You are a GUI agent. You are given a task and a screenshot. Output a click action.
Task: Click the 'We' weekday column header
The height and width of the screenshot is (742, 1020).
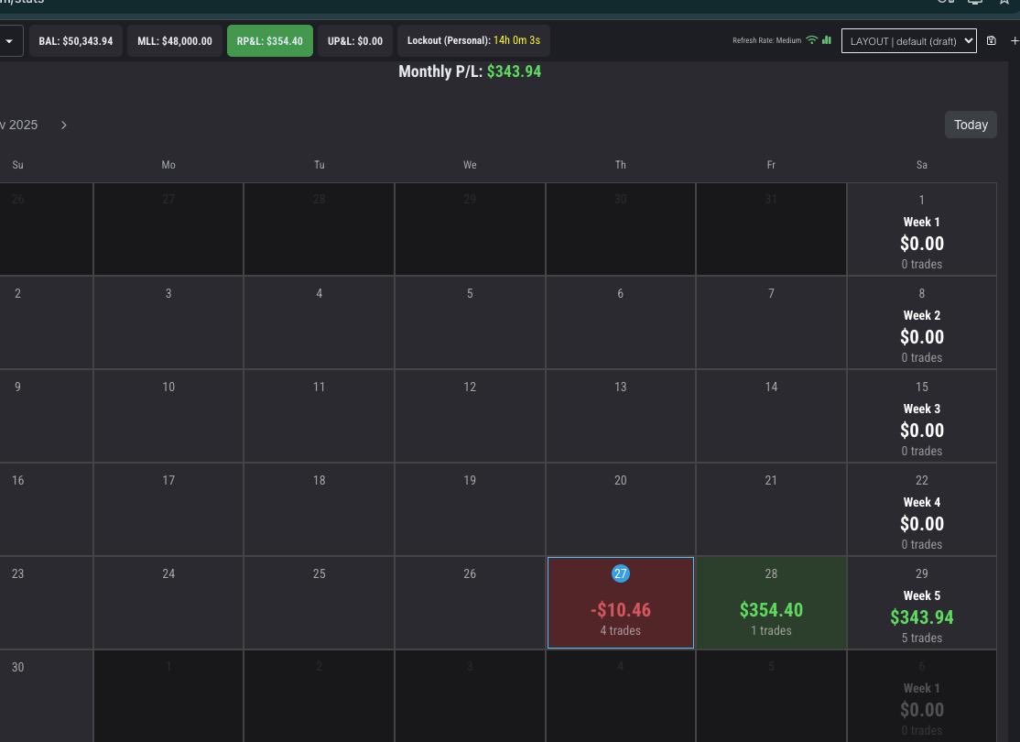(470, 165)
